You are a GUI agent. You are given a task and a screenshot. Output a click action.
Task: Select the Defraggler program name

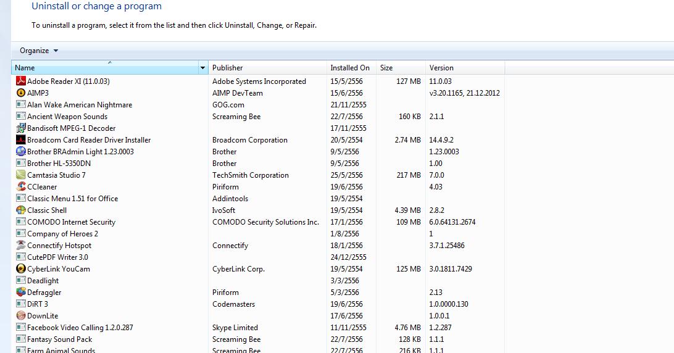pos(44,293)
